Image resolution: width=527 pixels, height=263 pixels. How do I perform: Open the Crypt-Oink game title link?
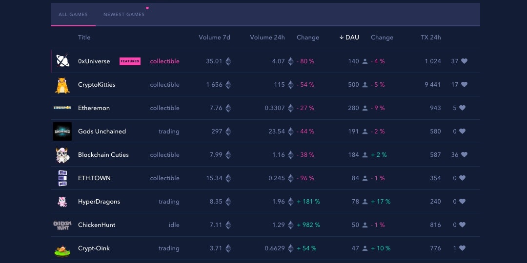[94, 248]
